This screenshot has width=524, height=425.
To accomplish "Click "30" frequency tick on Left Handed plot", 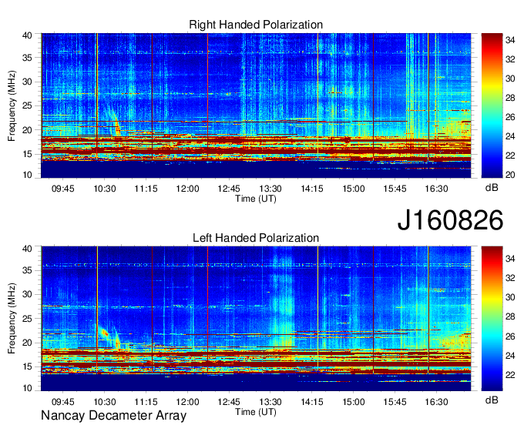I will click(27, 294).
